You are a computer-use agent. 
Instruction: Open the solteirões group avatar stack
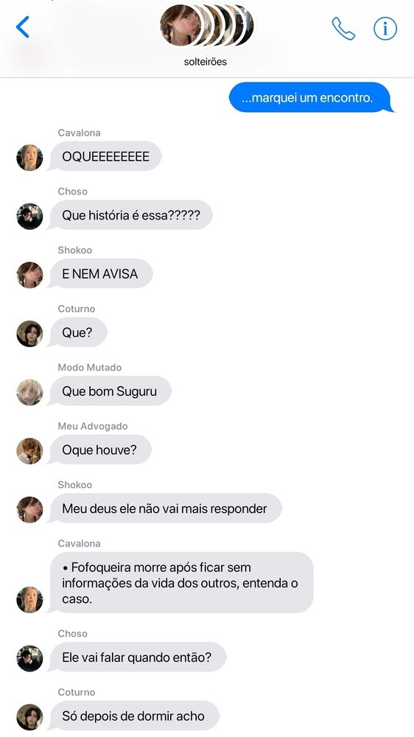[x=207, y=25]
